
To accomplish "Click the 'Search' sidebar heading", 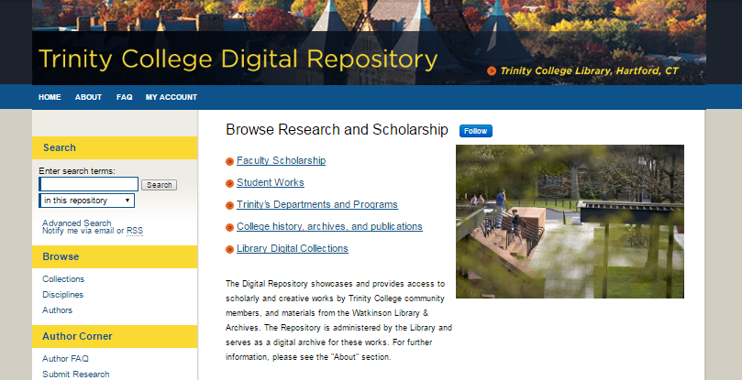I will coord(60,147).
